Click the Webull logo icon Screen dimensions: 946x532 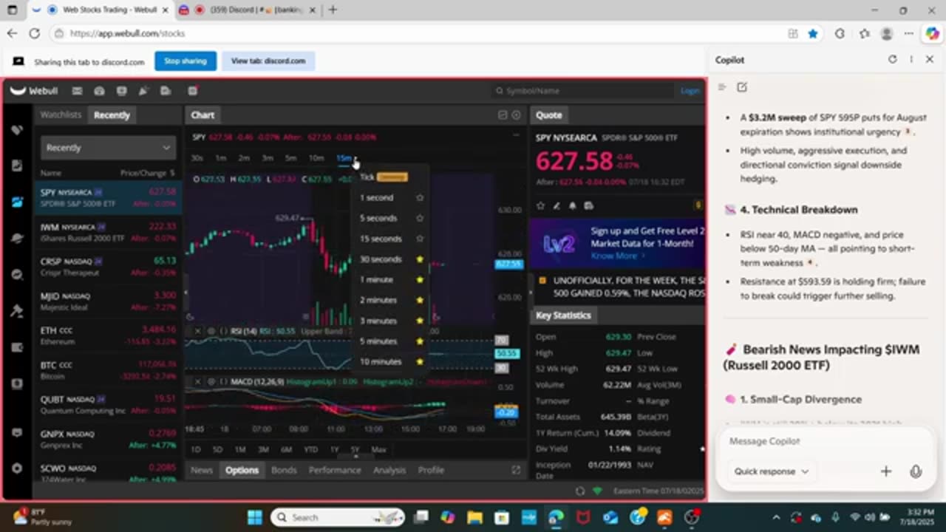(18, 91)
